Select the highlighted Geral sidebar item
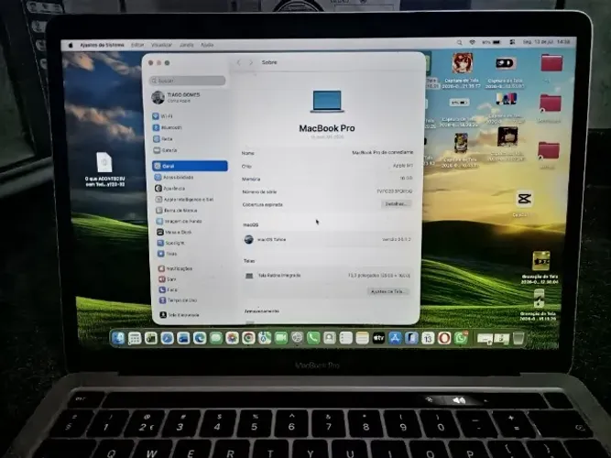 click(x=190, y=166)
